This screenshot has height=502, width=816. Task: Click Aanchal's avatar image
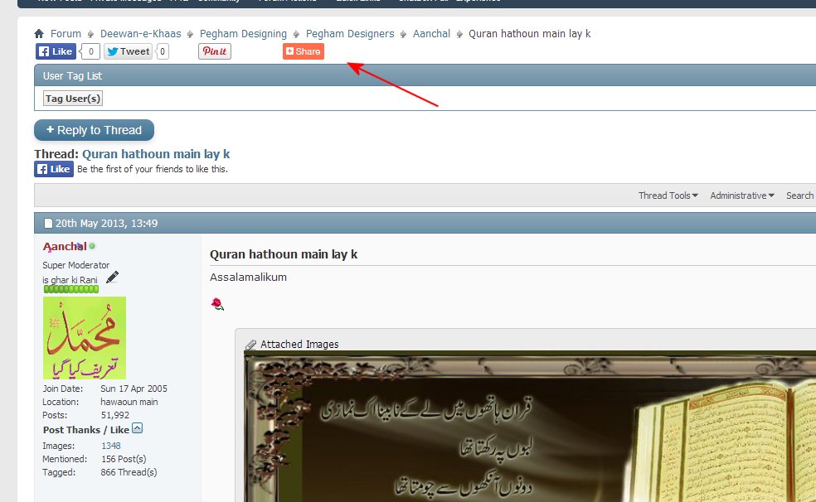pos(85,338)
